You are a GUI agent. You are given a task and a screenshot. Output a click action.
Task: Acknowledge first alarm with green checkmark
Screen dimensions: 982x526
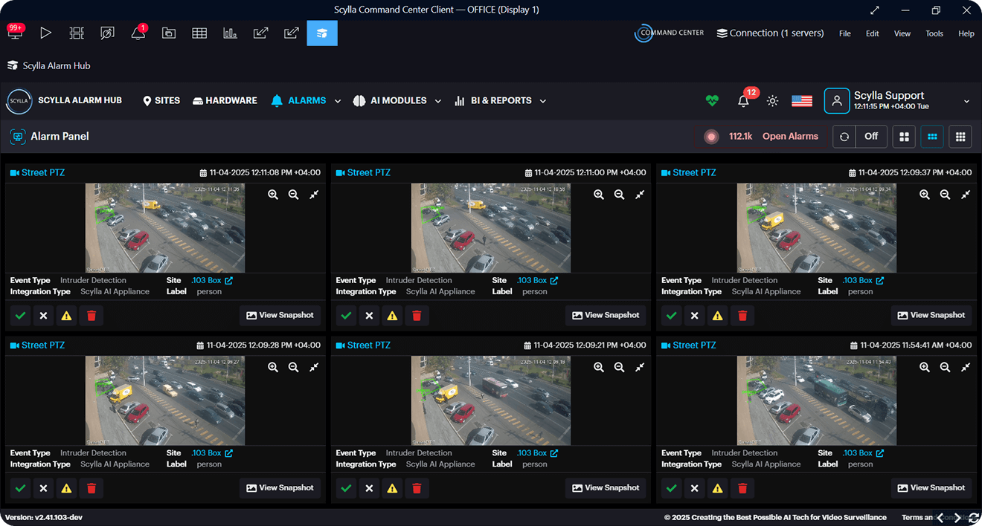click(20, 316)
